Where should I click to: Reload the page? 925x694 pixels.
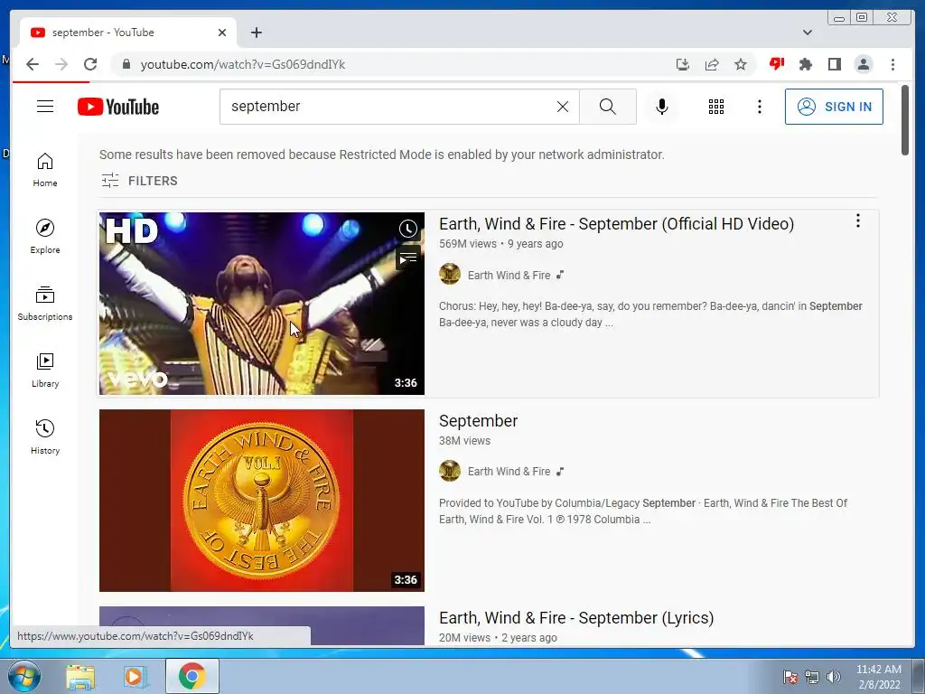[x=90, y=64]
